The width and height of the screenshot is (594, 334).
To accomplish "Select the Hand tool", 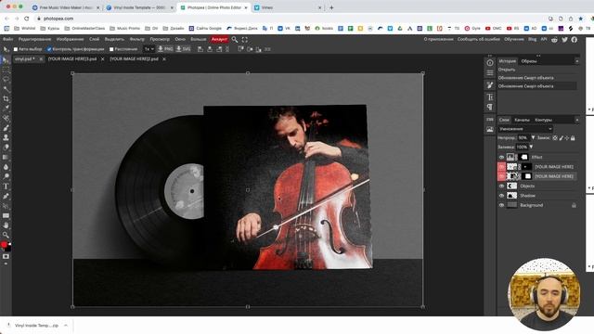I will pyautogui.click(x=6, y=225).
